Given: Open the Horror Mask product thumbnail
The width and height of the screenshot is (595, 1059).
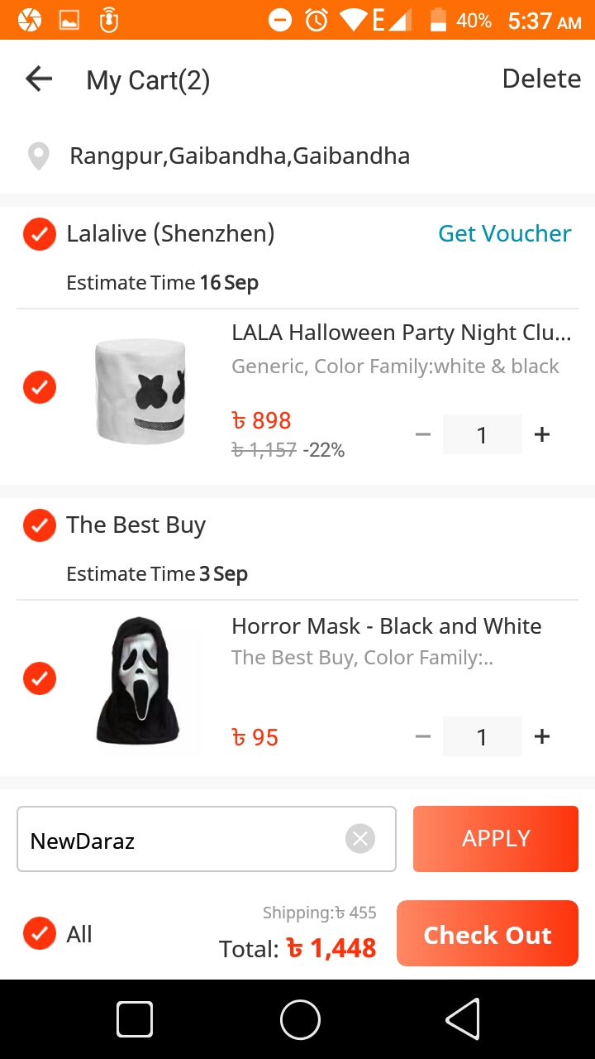Looking at the screenshot, I should (139, 680).
